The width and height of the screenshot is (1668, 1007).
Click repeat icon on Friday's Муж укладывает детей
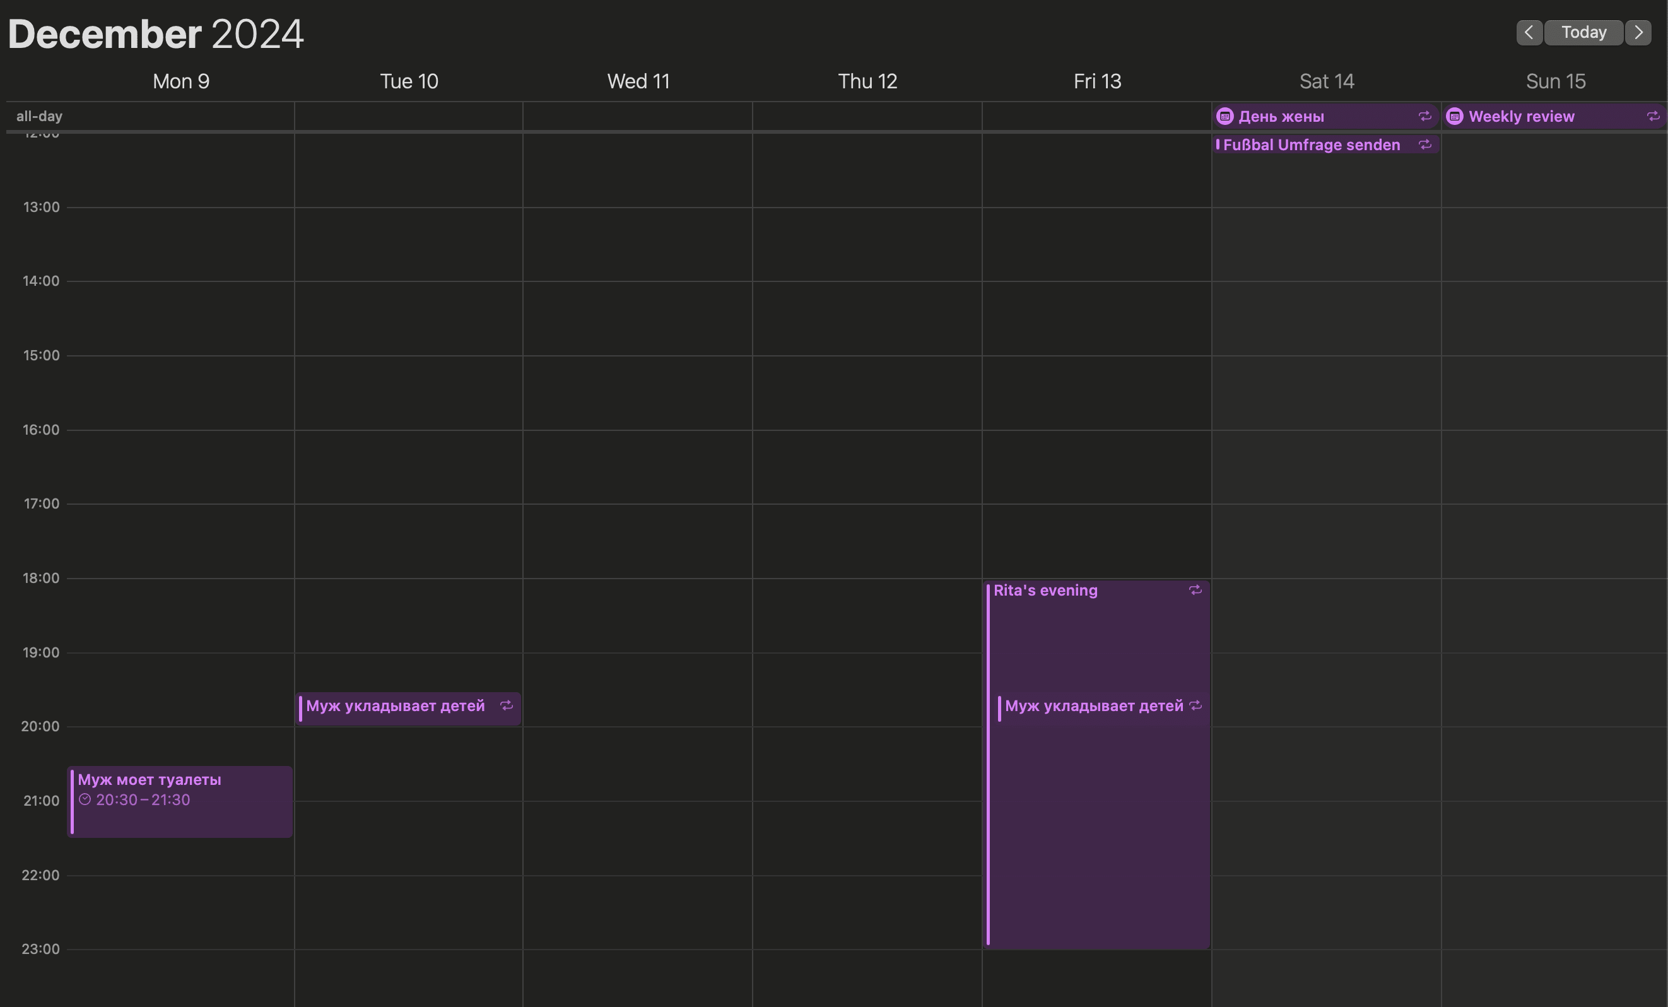1195,705
